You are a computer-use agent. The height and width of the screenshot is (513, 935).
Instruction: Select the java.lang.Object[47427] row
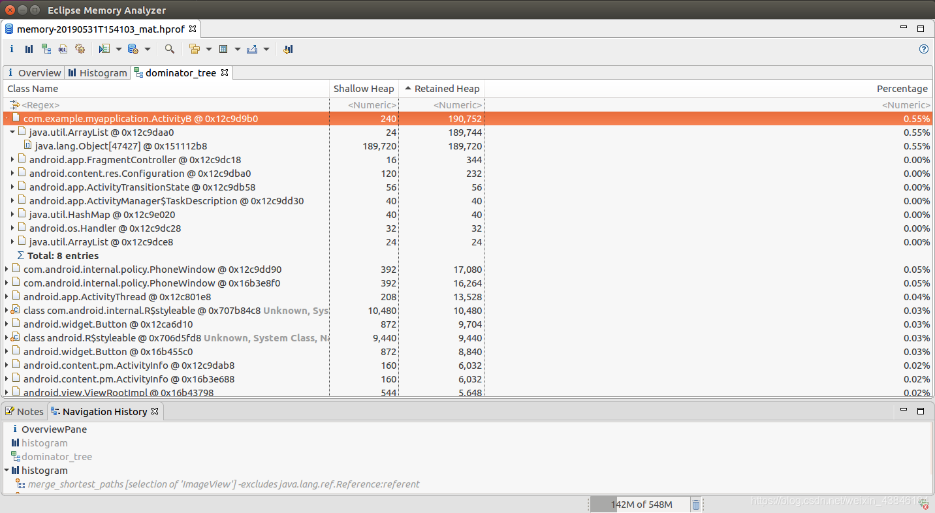[x=467, y=146]
